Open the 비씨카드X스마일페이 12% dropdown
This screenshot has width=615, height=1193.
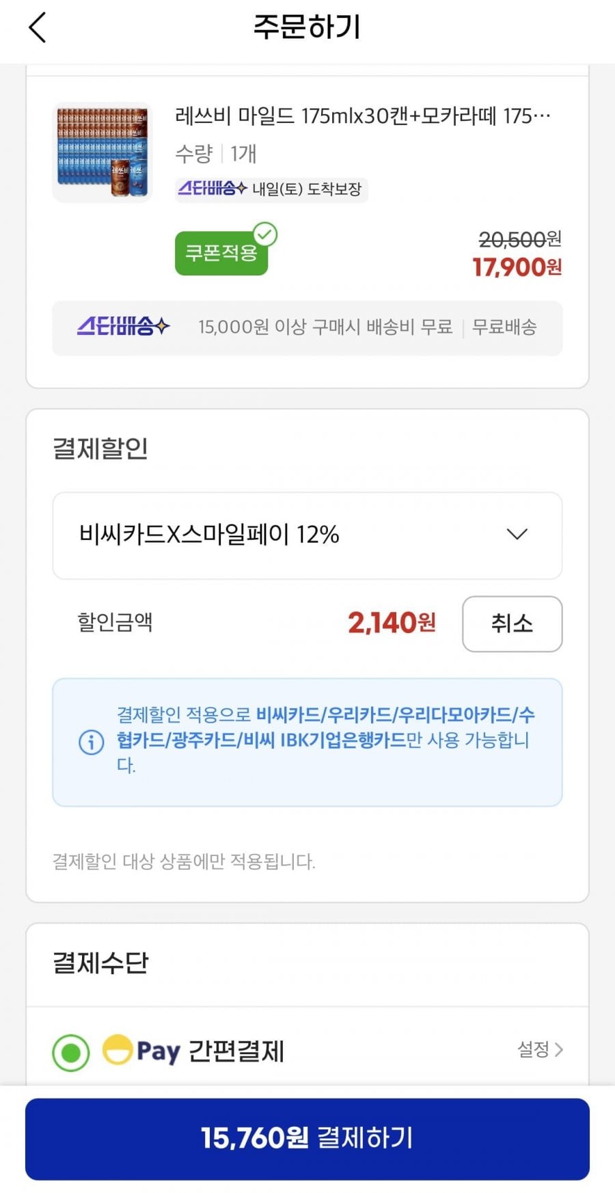click(x=307, y=535)
